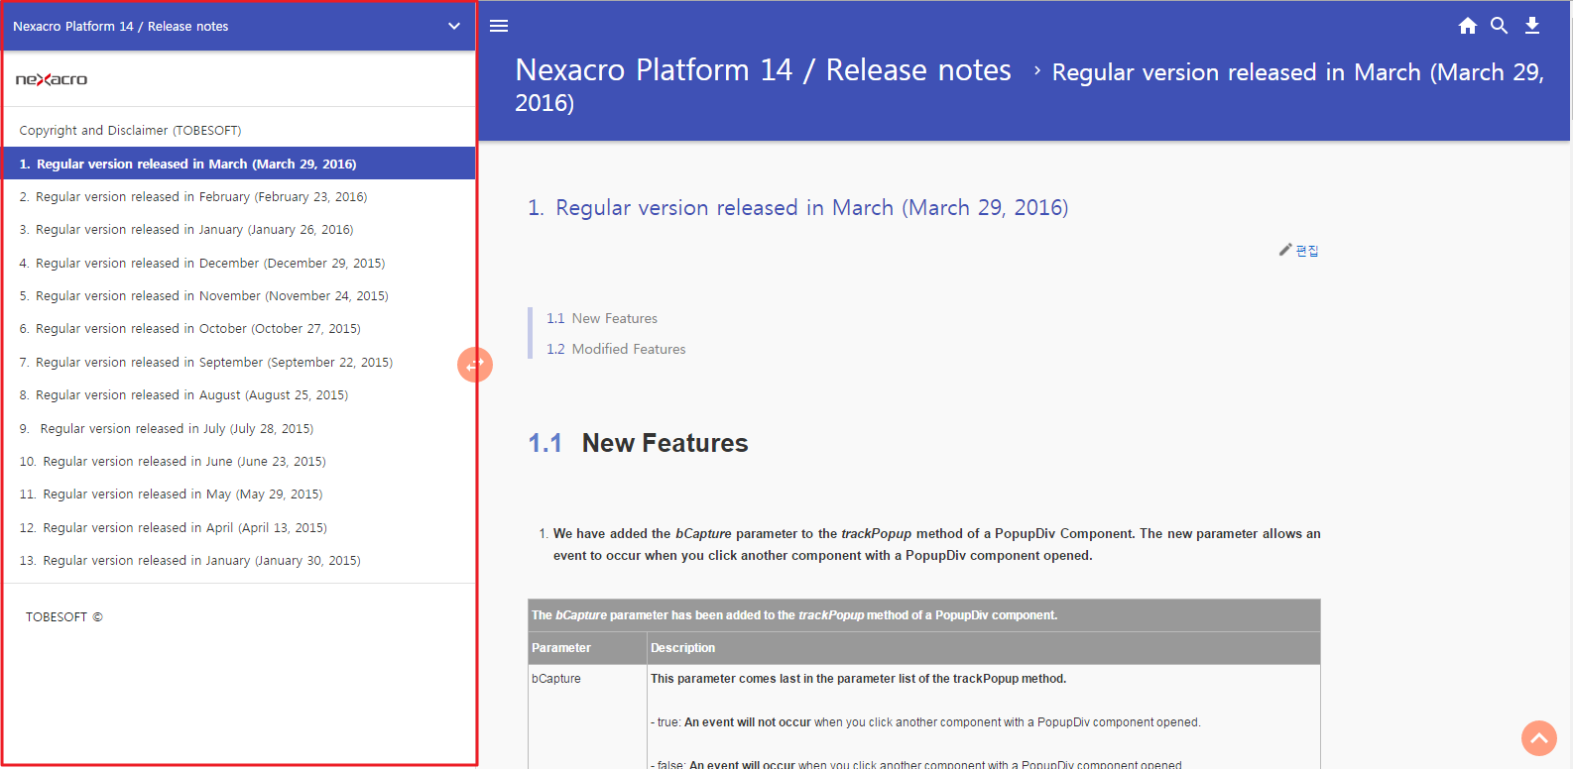Jump to 1.2 Modified Features section

pyautogui.click(x=616, y=349)
